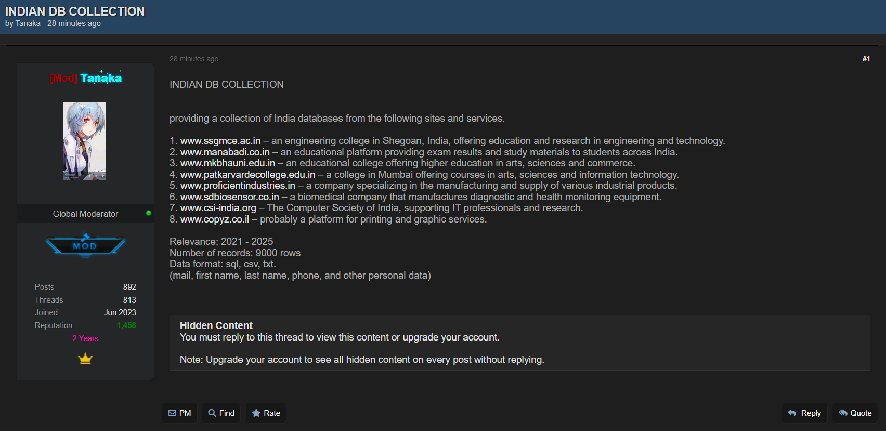The width and height of the screenshot is (886, 431).
Task: Click the www.csi-india.org link
Action: [x=218, y=208]
